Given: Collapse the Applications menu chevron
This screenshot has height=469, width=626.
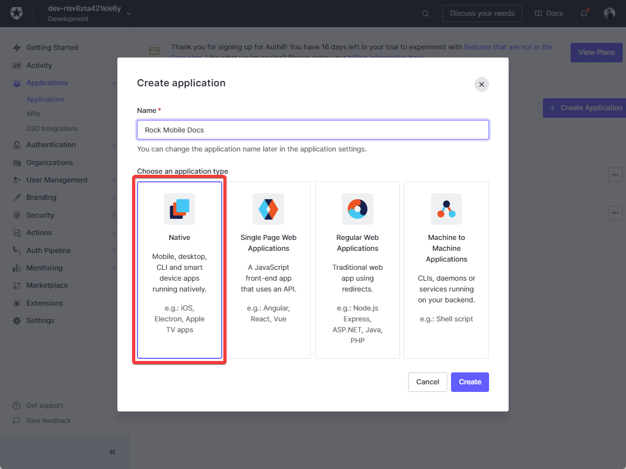Looking at the screenshot, I should coord(114,84).
